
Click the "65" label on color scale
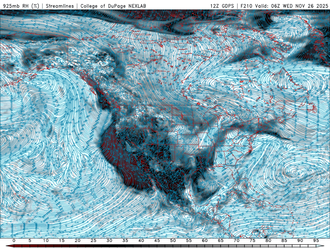pyautogui.click(x=221, y=241)
